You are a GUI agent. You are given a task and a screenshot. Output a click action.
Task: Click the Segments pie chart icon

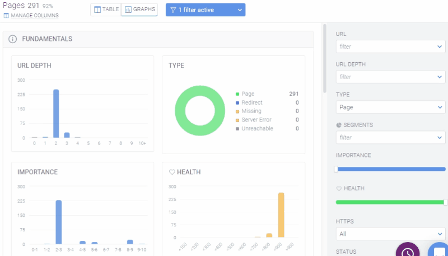(339, 125)
